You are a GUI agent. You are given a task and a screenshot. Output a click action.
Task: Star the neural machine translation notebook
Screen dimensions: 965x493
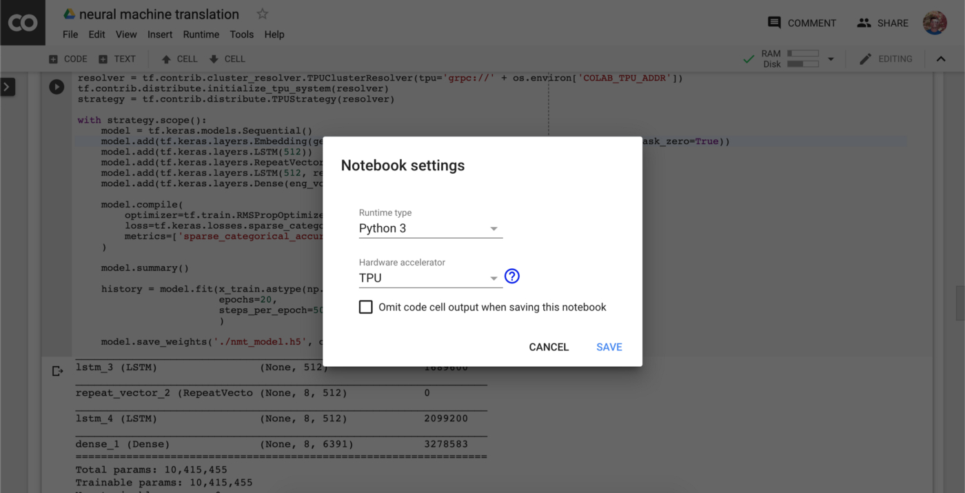click(262, 14)
